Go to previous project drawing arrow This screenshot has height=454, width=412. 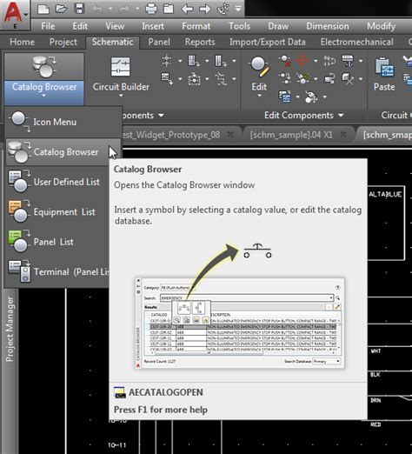click(x=187, y=9)
